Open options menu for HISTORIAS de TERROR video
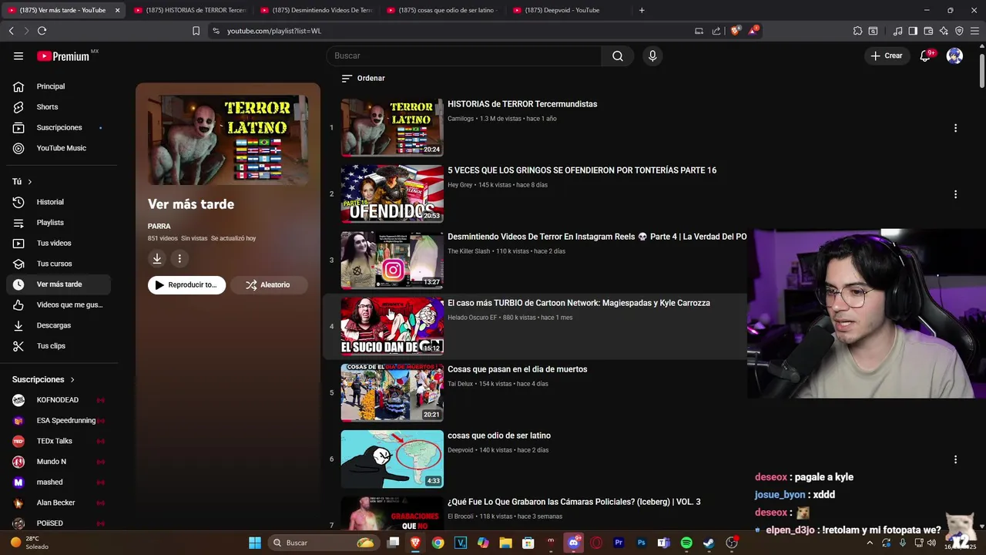This screenshot has width=986, height=555. point(955,128)
